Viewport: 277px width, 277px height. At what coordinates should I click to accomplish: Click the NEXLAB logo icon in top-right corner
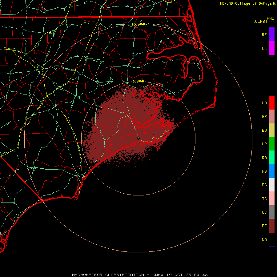(x=274, y=3)
